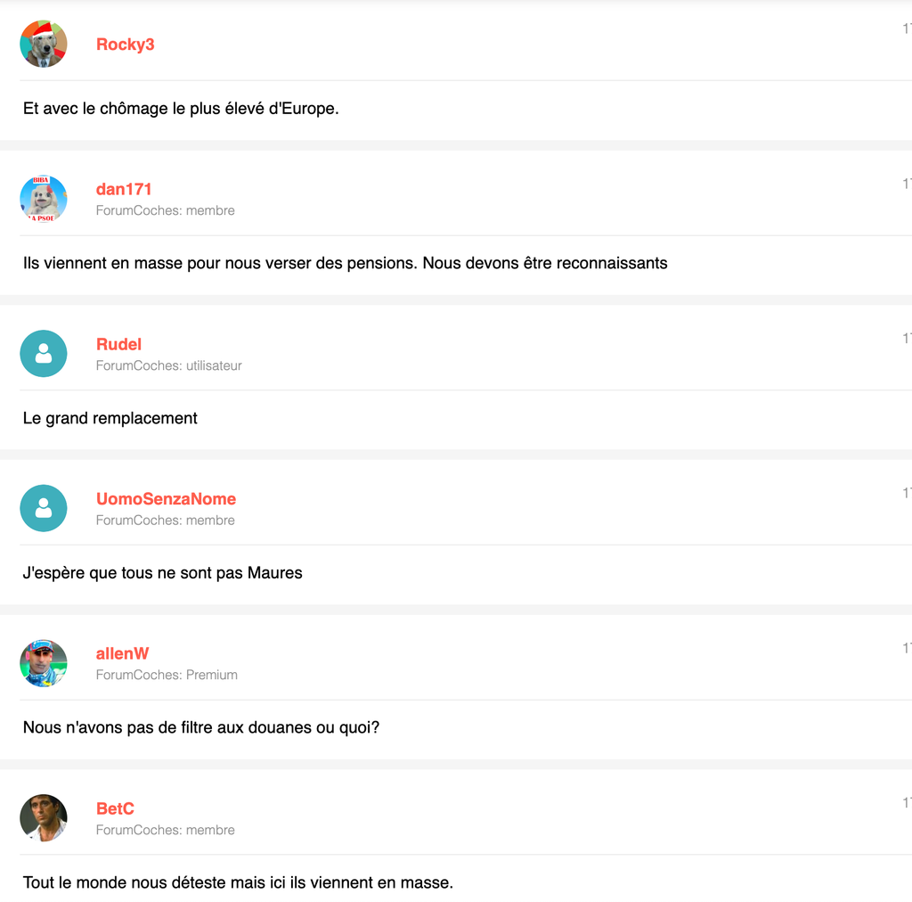
Task: Click BetC's avatar photo
Action: click(x=44, y=818)
